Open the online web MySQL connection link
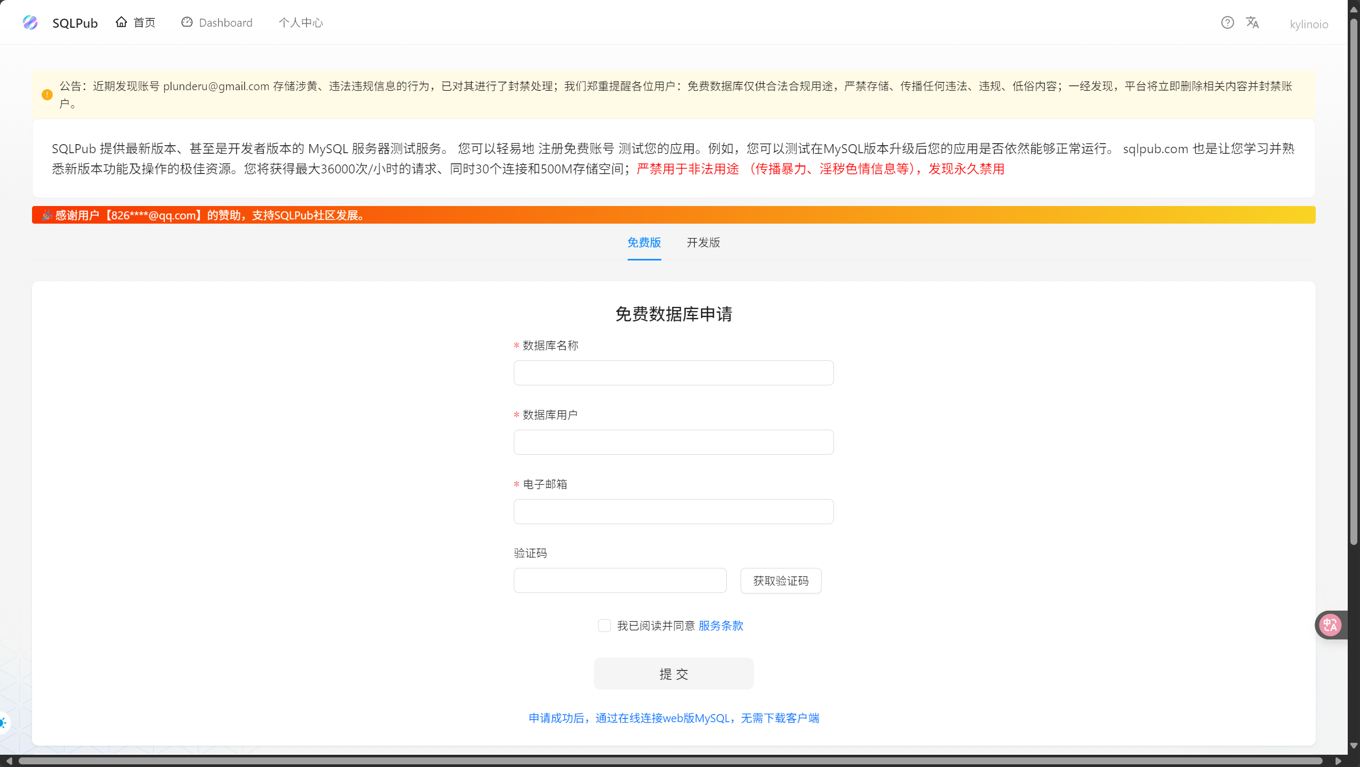The height and width of the screenshot is (767, 1360). coord(673,718)
